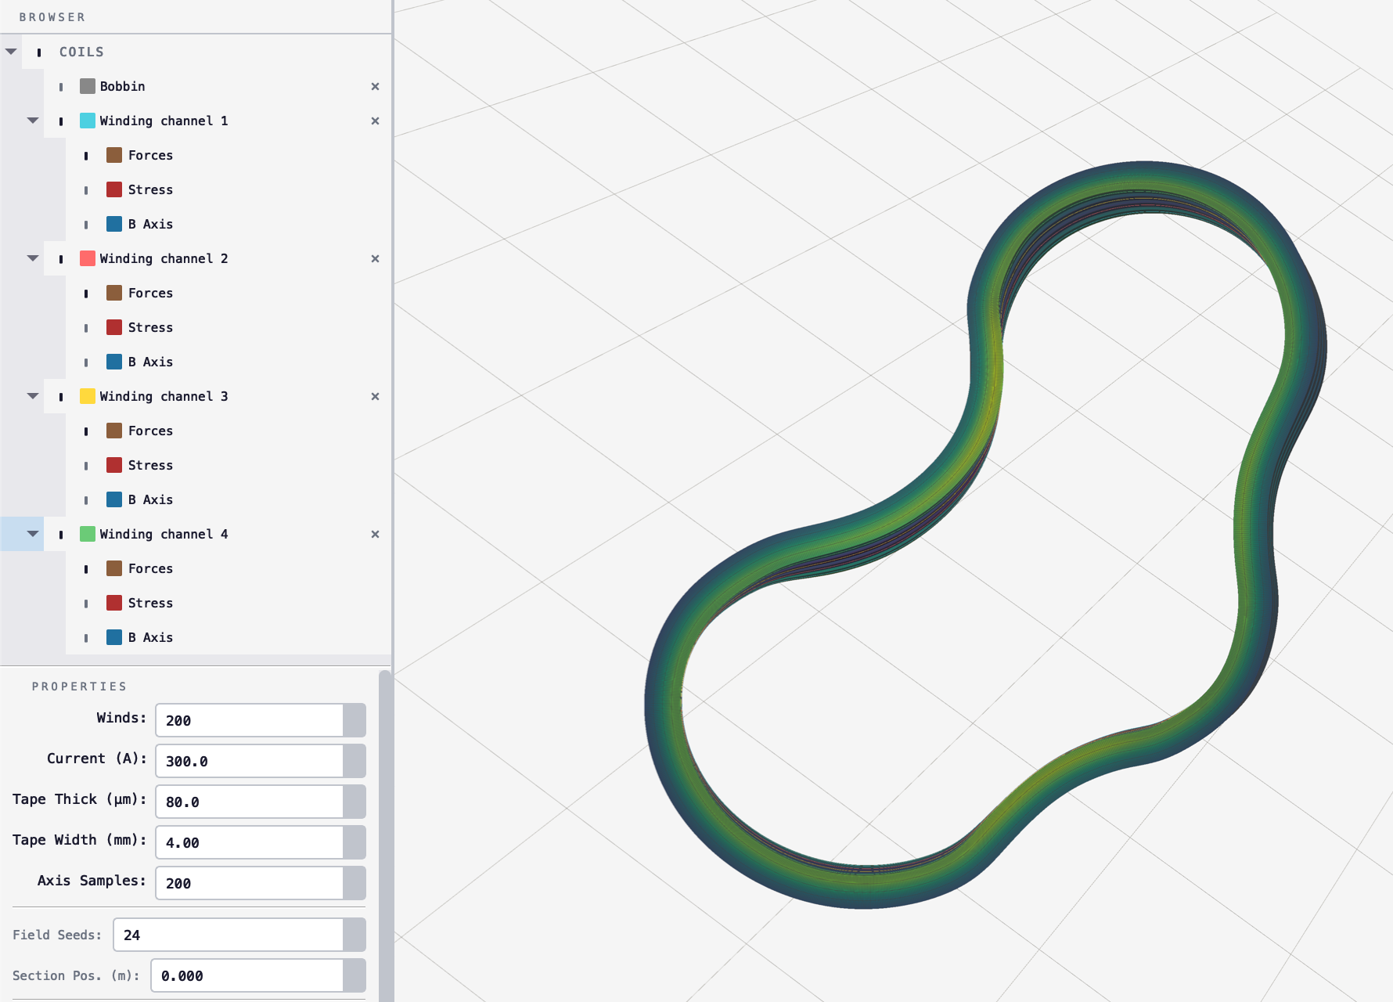Image resolution: width=1393 pixels, height=1002 pixels.
Task: Open green swatch of Winding channel 4
Action: click(x=88, y=534)
